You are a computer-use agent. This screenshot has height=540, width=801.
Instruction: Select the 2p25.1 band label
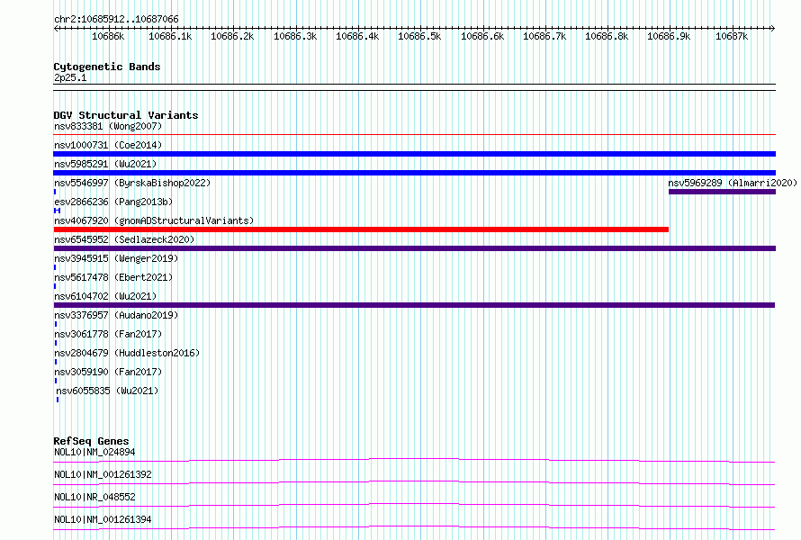pos(70,77)
